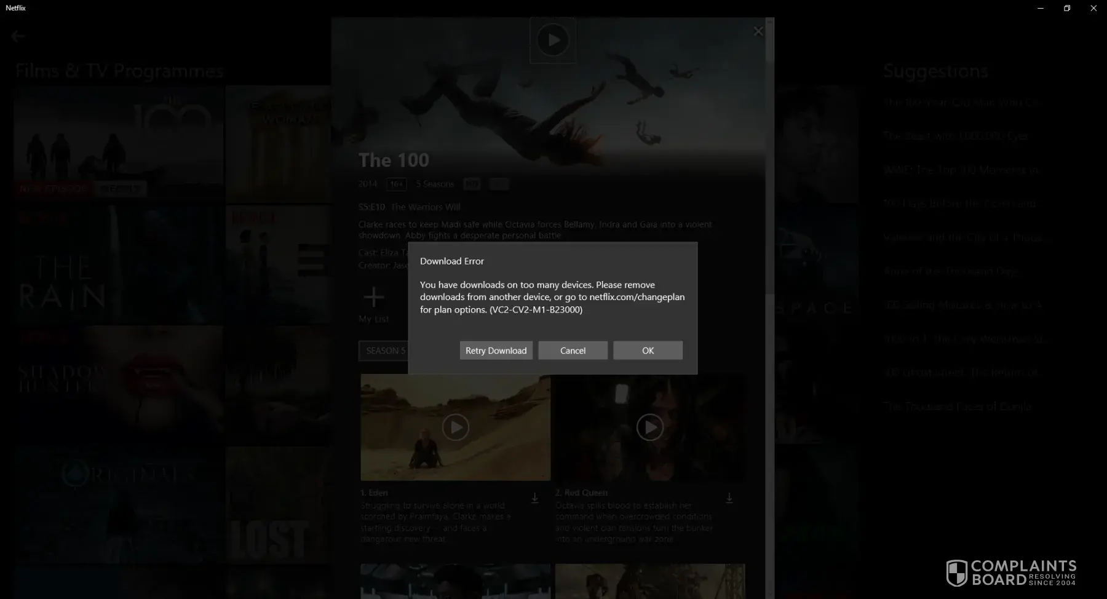Select suggestion 'Anne of the Thousand Days'
Screen dimensions: 1107x599
tap(951, 271)
